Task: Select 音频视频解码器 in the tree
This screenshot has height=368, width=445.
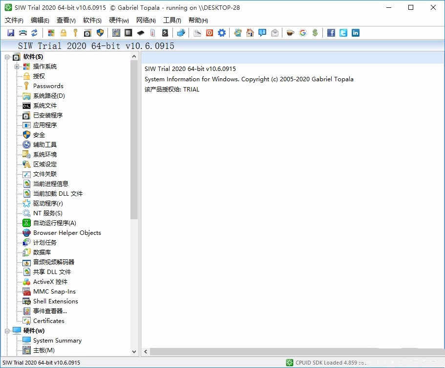Action: [x=54, y=262]
